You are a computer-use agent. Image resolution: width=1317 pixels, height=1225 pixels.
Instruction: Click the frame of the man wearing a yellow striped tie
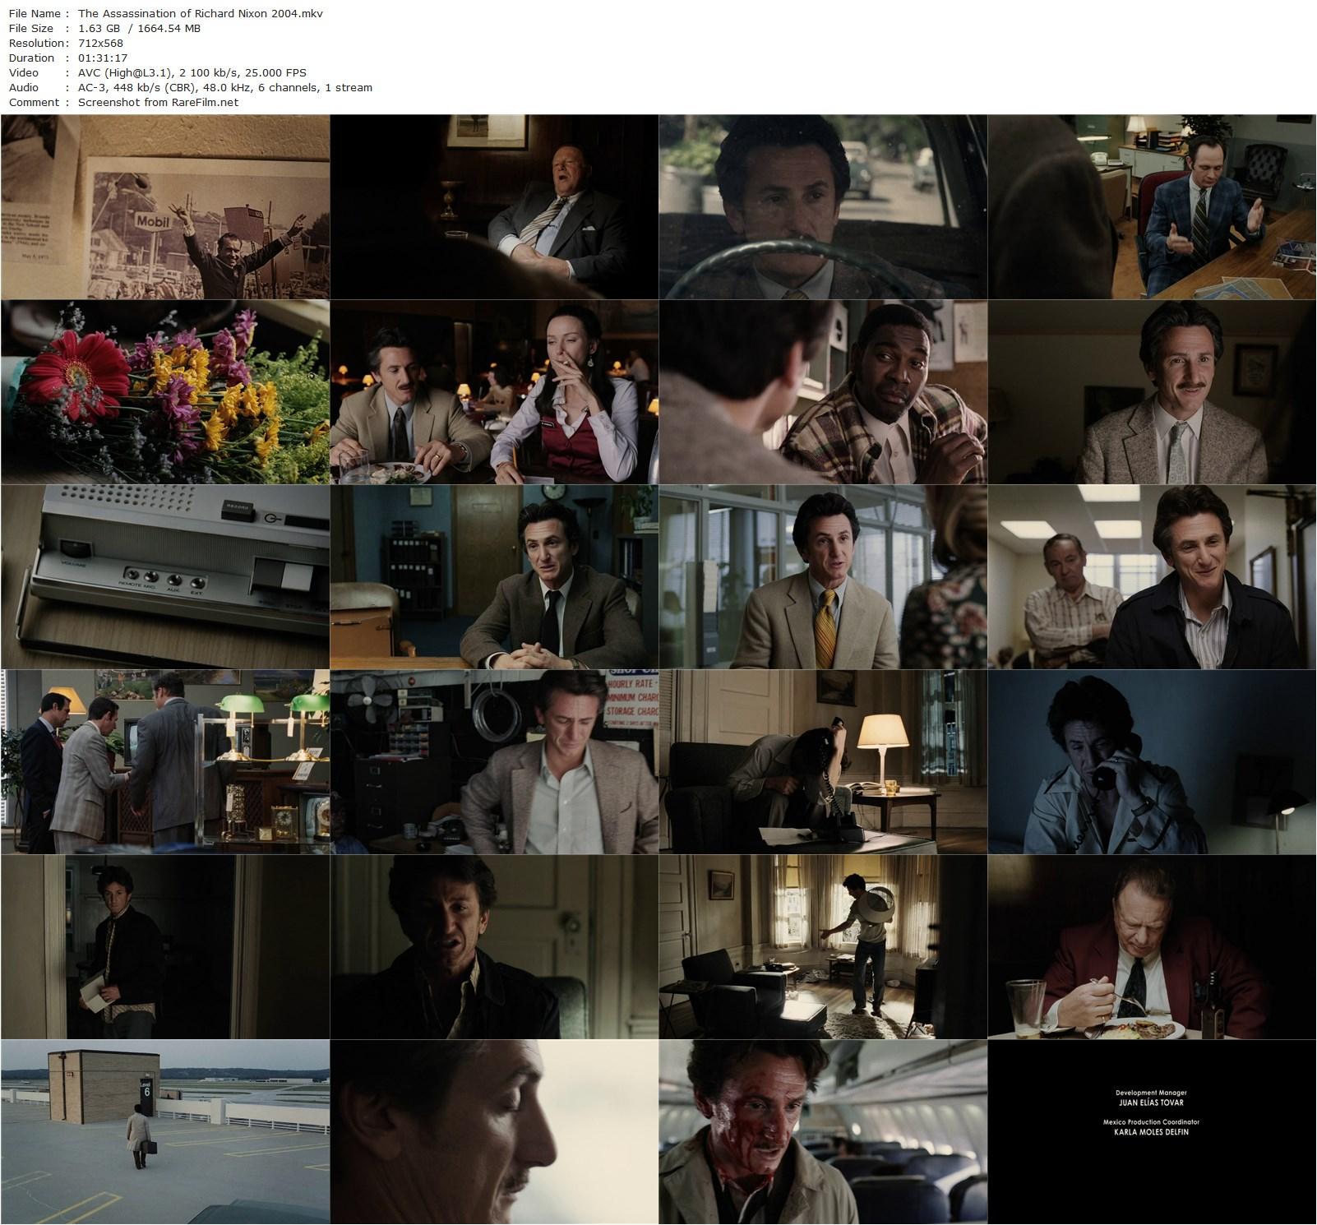coord(823,577)
